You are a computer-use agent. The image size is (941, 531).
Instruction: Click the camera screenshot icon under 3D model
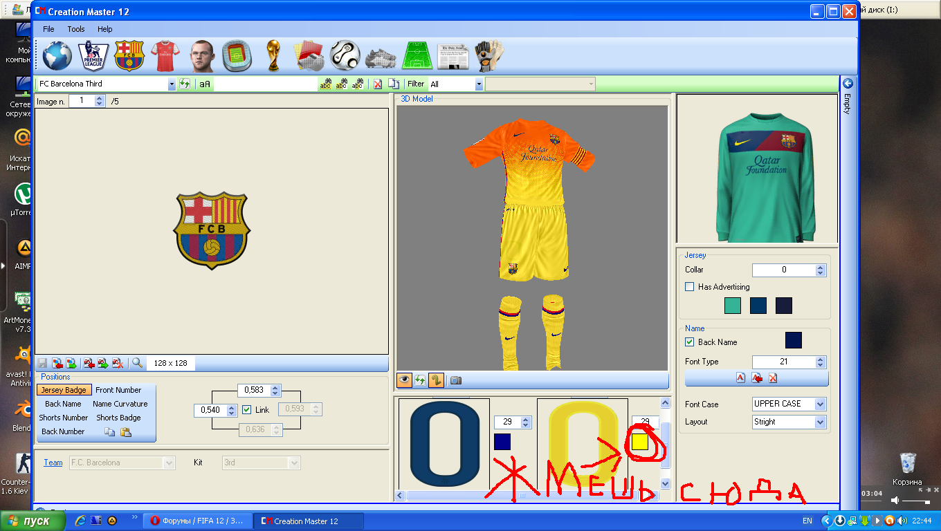click(456, 380)
